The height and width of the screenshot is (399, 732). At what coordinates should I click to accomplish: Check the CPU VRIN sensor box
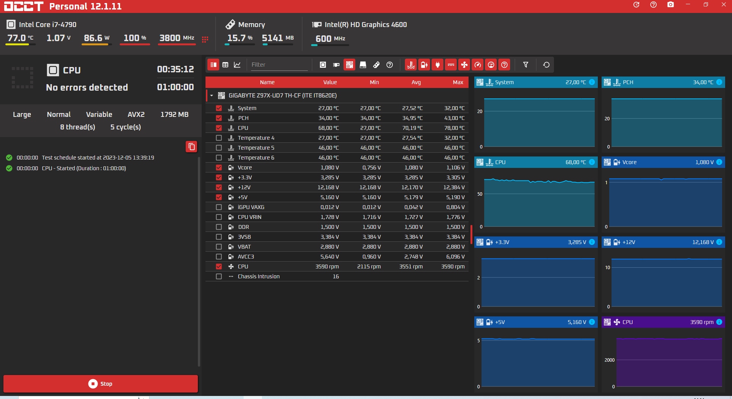(x=219, y=217)
